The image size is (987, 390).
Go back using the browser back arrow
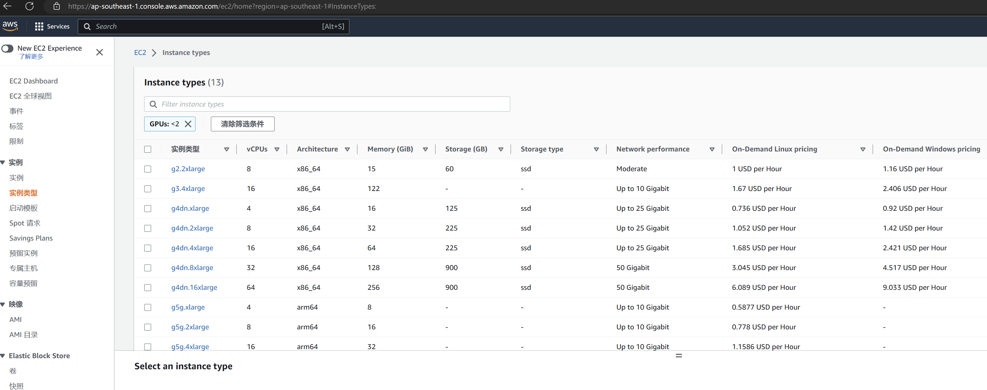coord(7,6)
